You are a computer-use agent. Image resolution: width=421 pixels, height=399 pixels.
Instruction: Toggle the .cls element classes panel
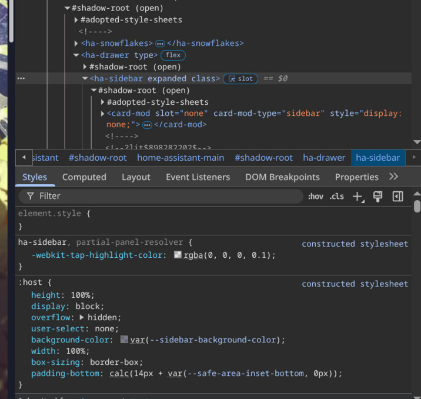point(337,197)
